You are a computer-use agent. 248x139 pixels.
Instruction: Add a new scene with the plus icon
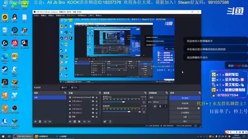coord(35,121)
